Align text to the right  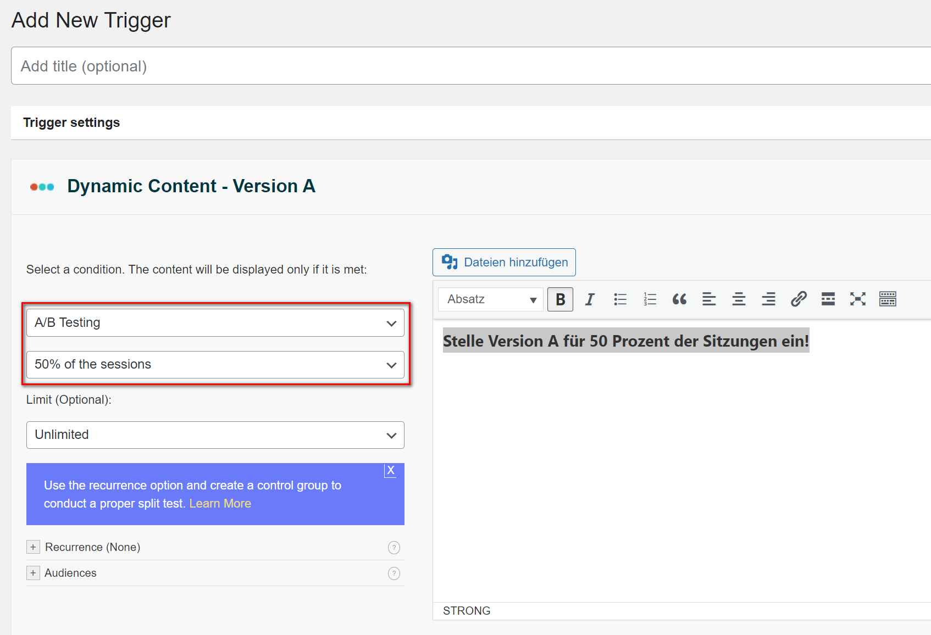[x=768, y=299]
